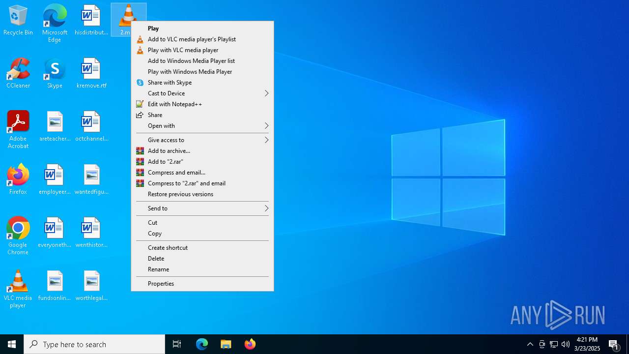Screen dimensions: 629x354
Task: Select the Microsoft Edge desktop shortcut
Action: pyautogui.click(x=55, y=24)
